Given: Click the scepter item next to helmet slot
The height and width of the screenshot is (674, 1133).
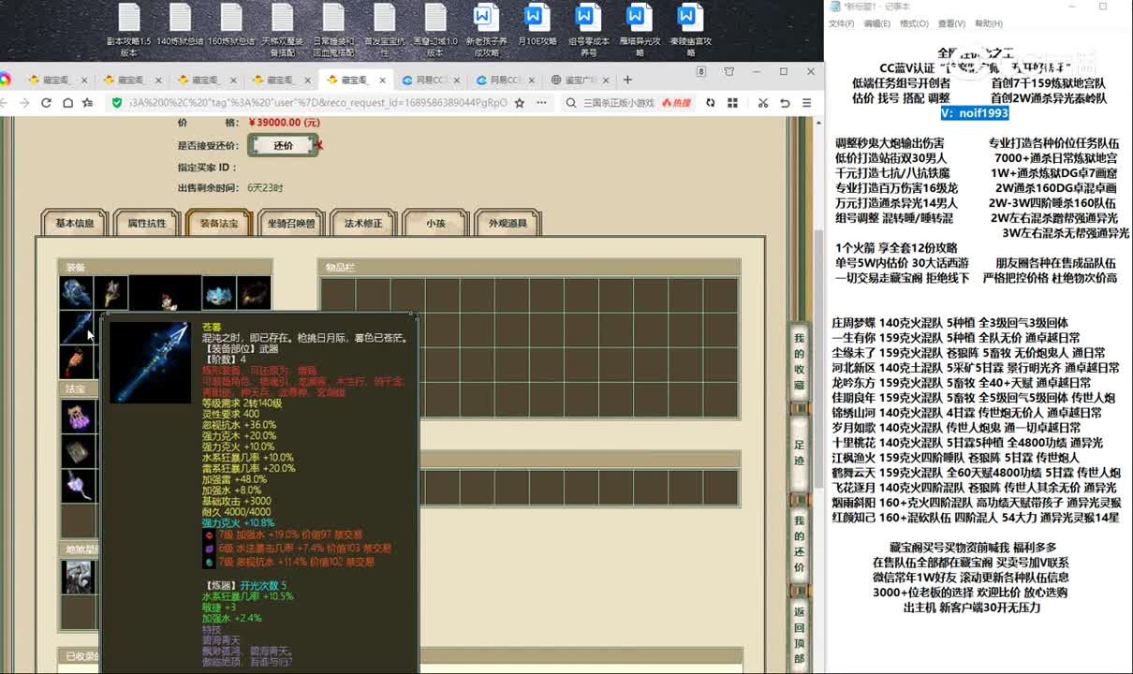Looking at the screenshot, I should click(x=111, y=293).
